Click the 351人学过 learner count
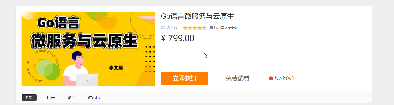This screenshot has width=394, height=105. tap(169, 28)
